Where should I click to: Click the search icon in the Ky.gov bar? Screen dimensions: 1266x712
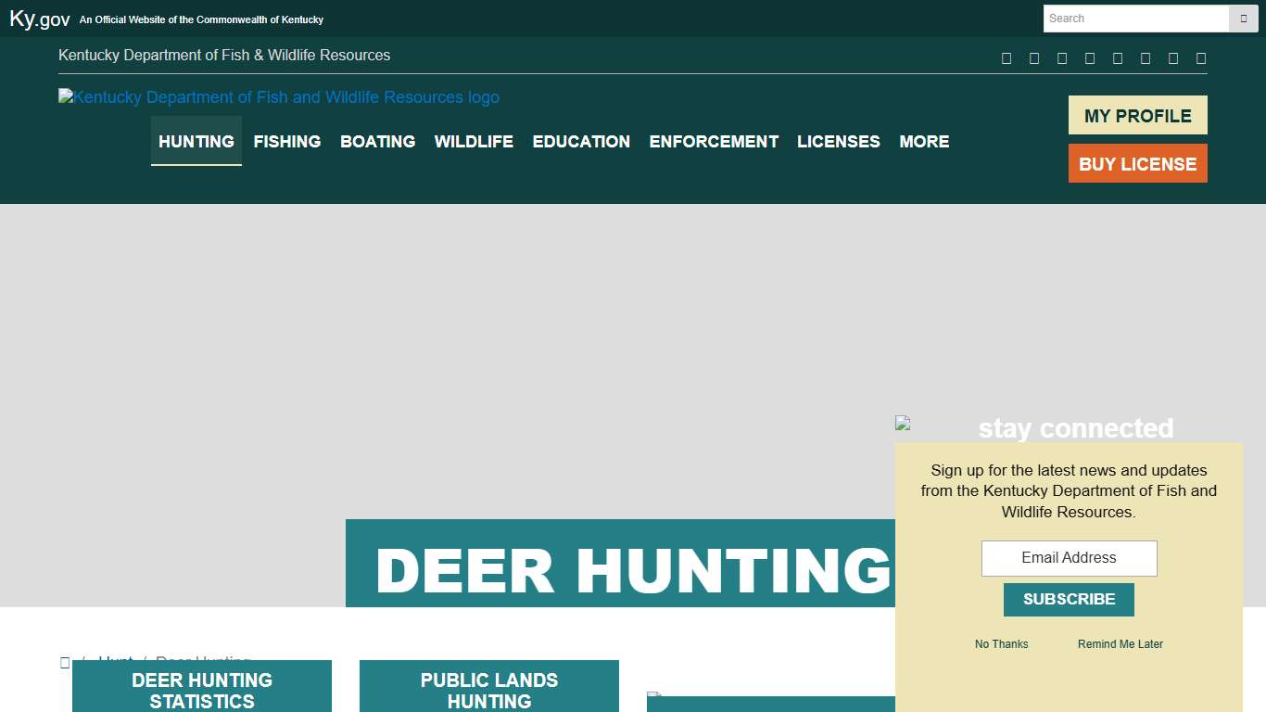point(1243,19)
